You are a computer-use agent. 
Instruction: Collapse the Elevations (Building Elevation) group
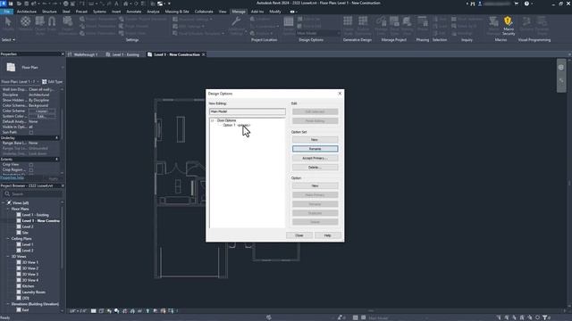pos(8,304)
